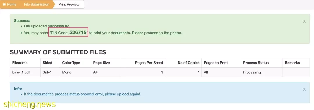Click the Page Size column header

pyautogui.click(x=101, y=63)
